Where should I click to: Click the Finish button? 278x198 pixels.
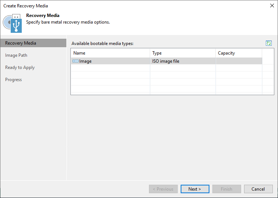coord(226,189)
